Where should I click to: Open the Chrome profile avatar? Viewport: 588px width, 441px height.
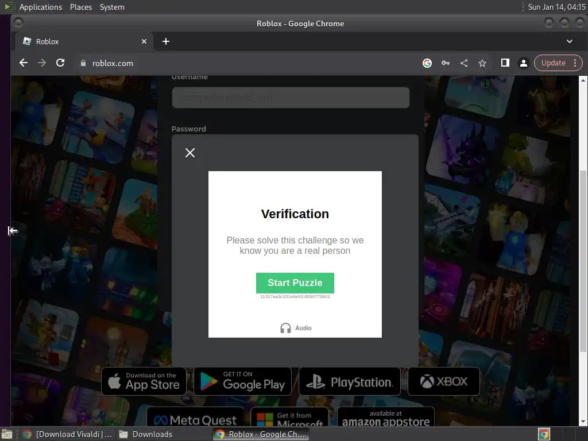[x=524, y=63]
